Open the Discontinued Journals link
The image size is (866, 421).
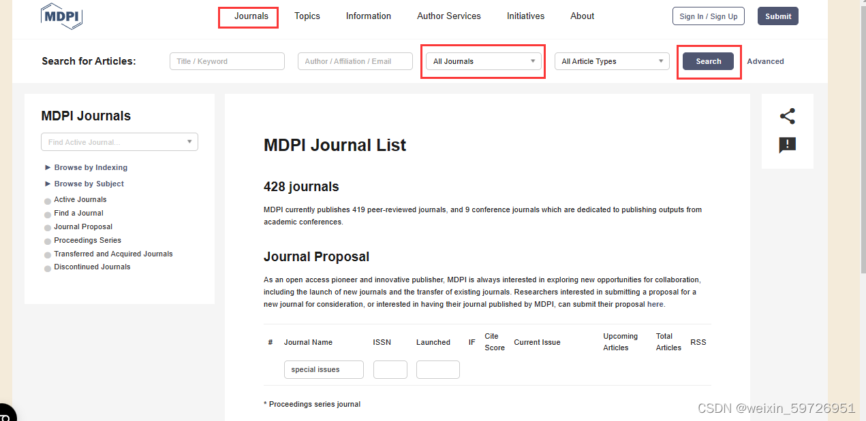(93, 267)
